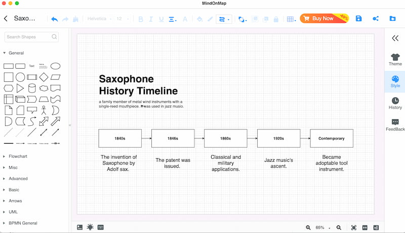Open the fill color bucket
Image resolution: width=405 pixels, height=233 pixels.
pos(199,19)
